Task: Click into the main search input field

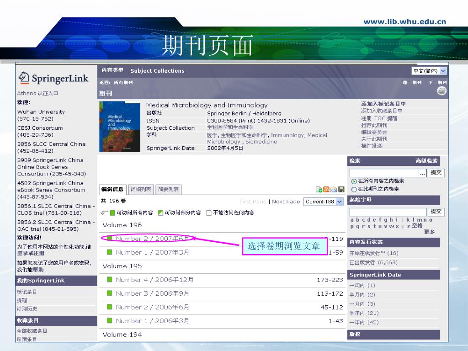Action: (x=384, y=173)
